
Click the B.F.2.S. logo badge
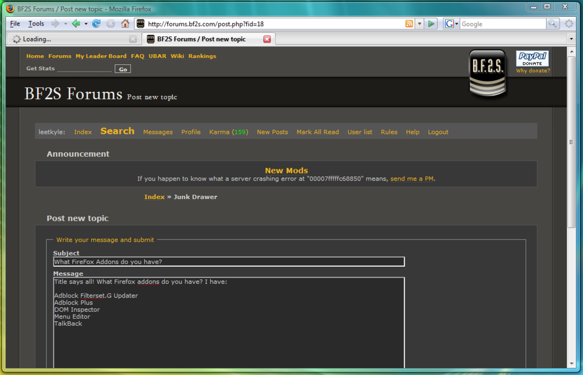point(487,74)
